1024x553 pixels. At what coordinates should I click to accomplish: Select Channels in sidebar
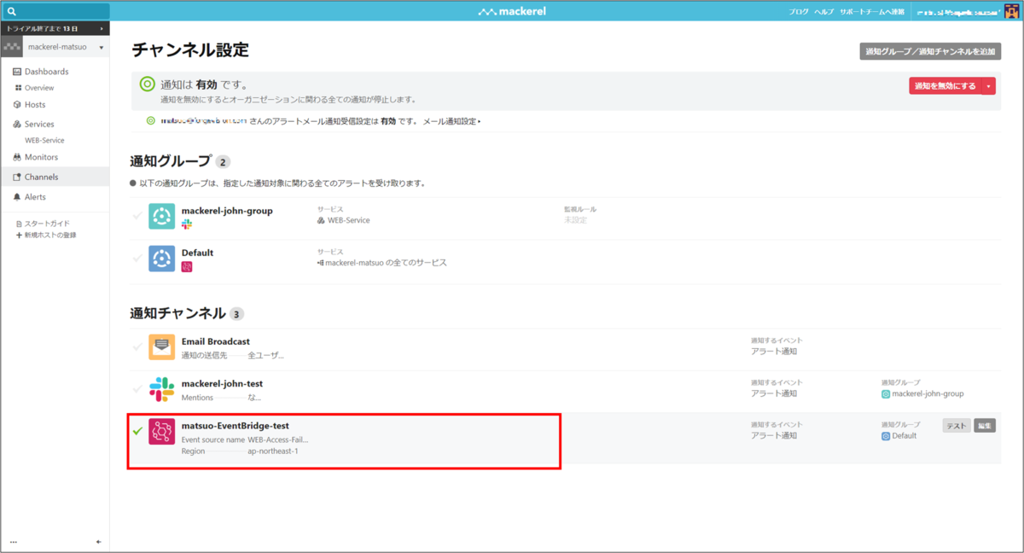55,177
